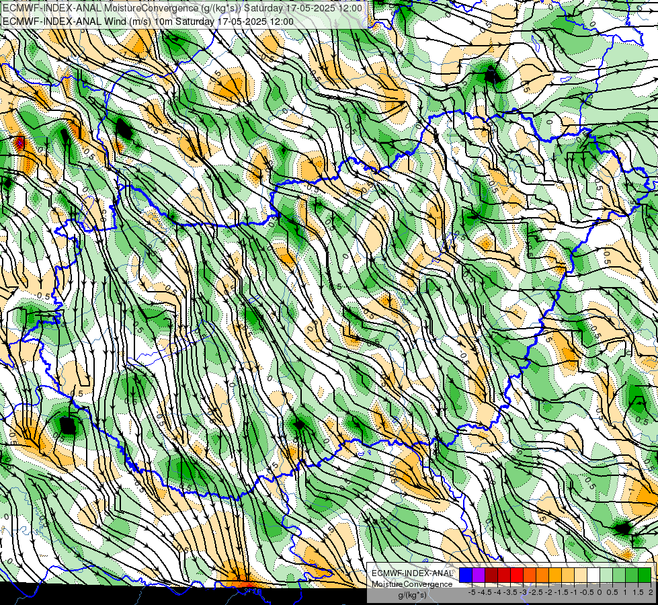The width and height of the screenshot is (658, 605).
Task: Click the purple legend swatch
Action: pos(479,575)
